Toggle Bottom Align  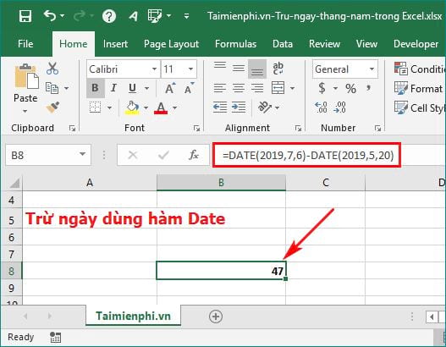click(x=257, y=69)
